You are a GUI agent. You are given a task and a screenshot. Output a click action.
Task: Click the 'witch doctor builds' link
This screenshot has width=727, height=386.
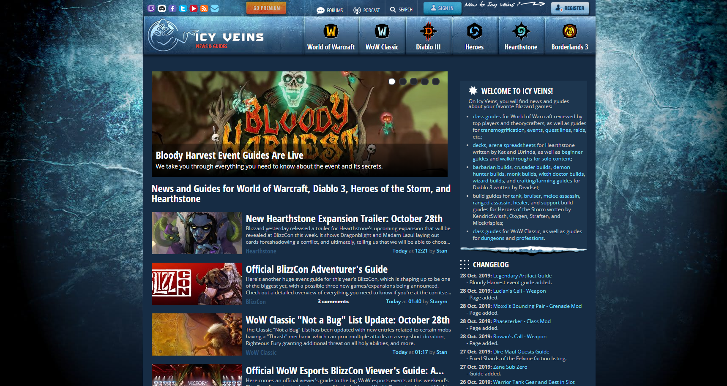[x=561, y=174]
